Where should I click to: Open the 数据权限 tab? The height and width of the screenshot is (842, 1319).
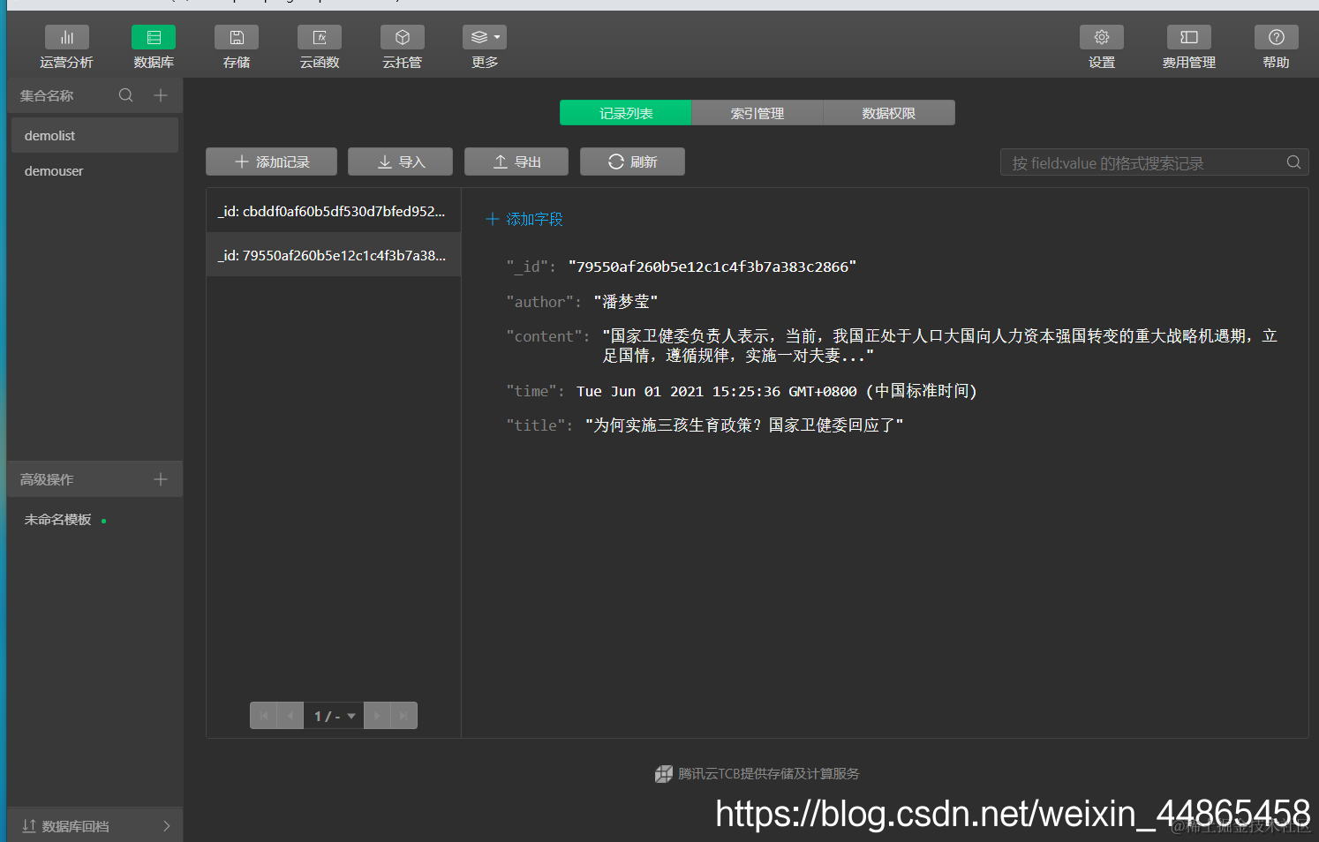(888, 112)
